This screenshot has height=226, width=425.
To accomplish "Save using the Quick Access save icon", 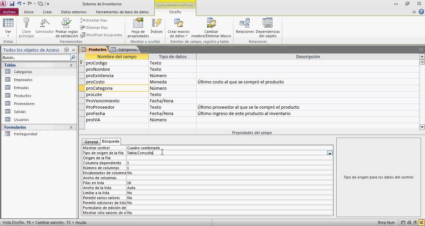I will (x=12, y=4).
